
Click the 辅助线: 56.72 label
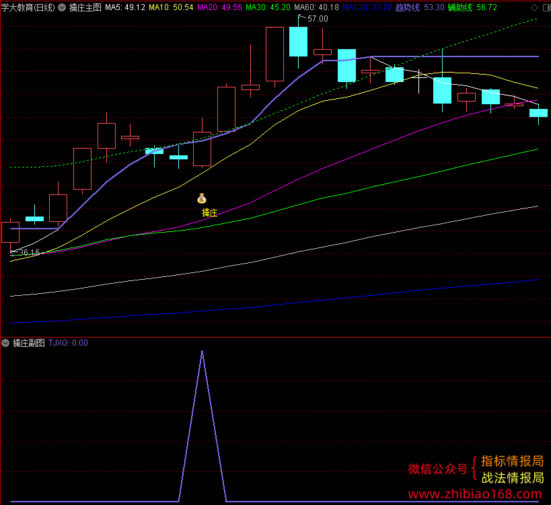(472, 7)
